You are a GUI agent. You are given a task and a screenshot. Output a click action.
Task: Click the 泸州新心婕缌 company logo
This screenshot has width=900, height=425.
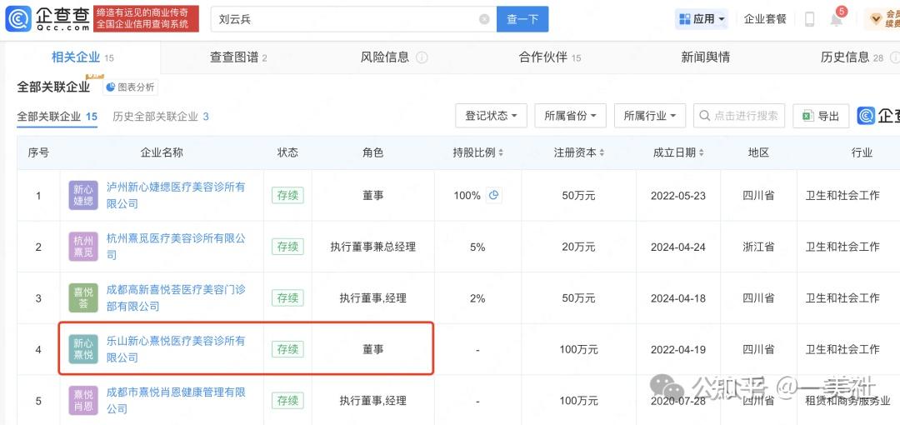coord(83,196)
